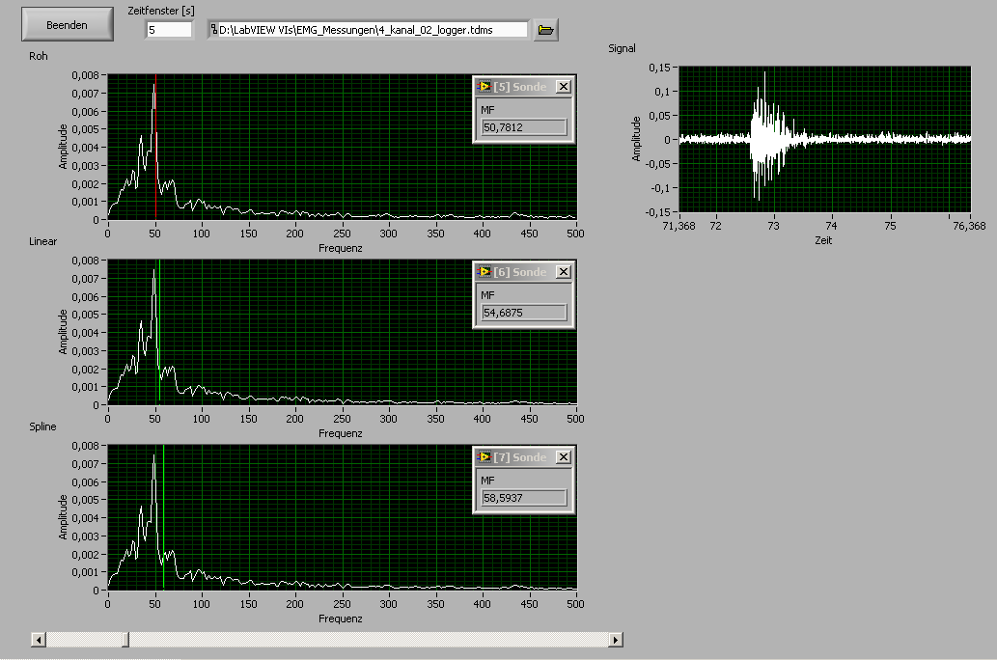Click the x-axis minimum 71,368 on Signal graph

click(679, 226)
